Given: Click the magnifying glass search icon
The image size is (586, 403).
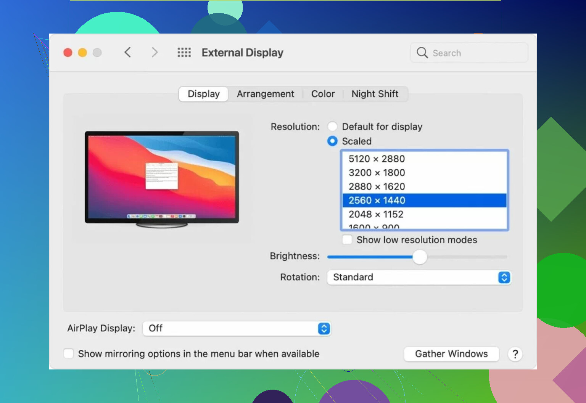Looking at the screenshot, I should point(422,53).
